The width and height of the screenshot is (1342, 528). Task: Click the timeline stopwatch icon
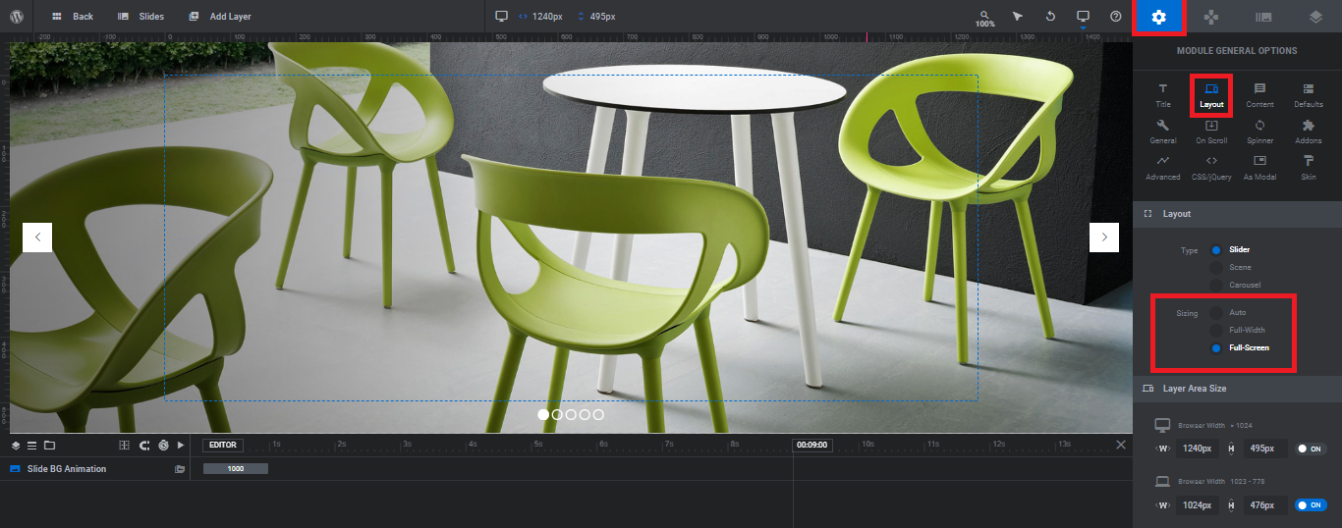[163, 446]
